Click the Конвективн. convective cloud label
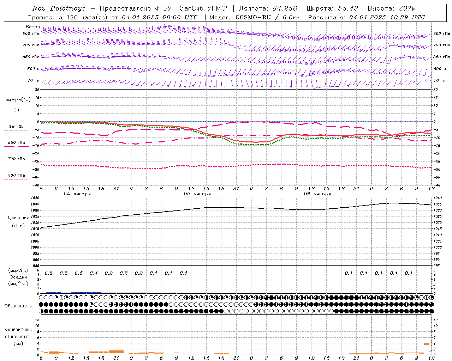452x361 pixels. [x=18, y=330]
